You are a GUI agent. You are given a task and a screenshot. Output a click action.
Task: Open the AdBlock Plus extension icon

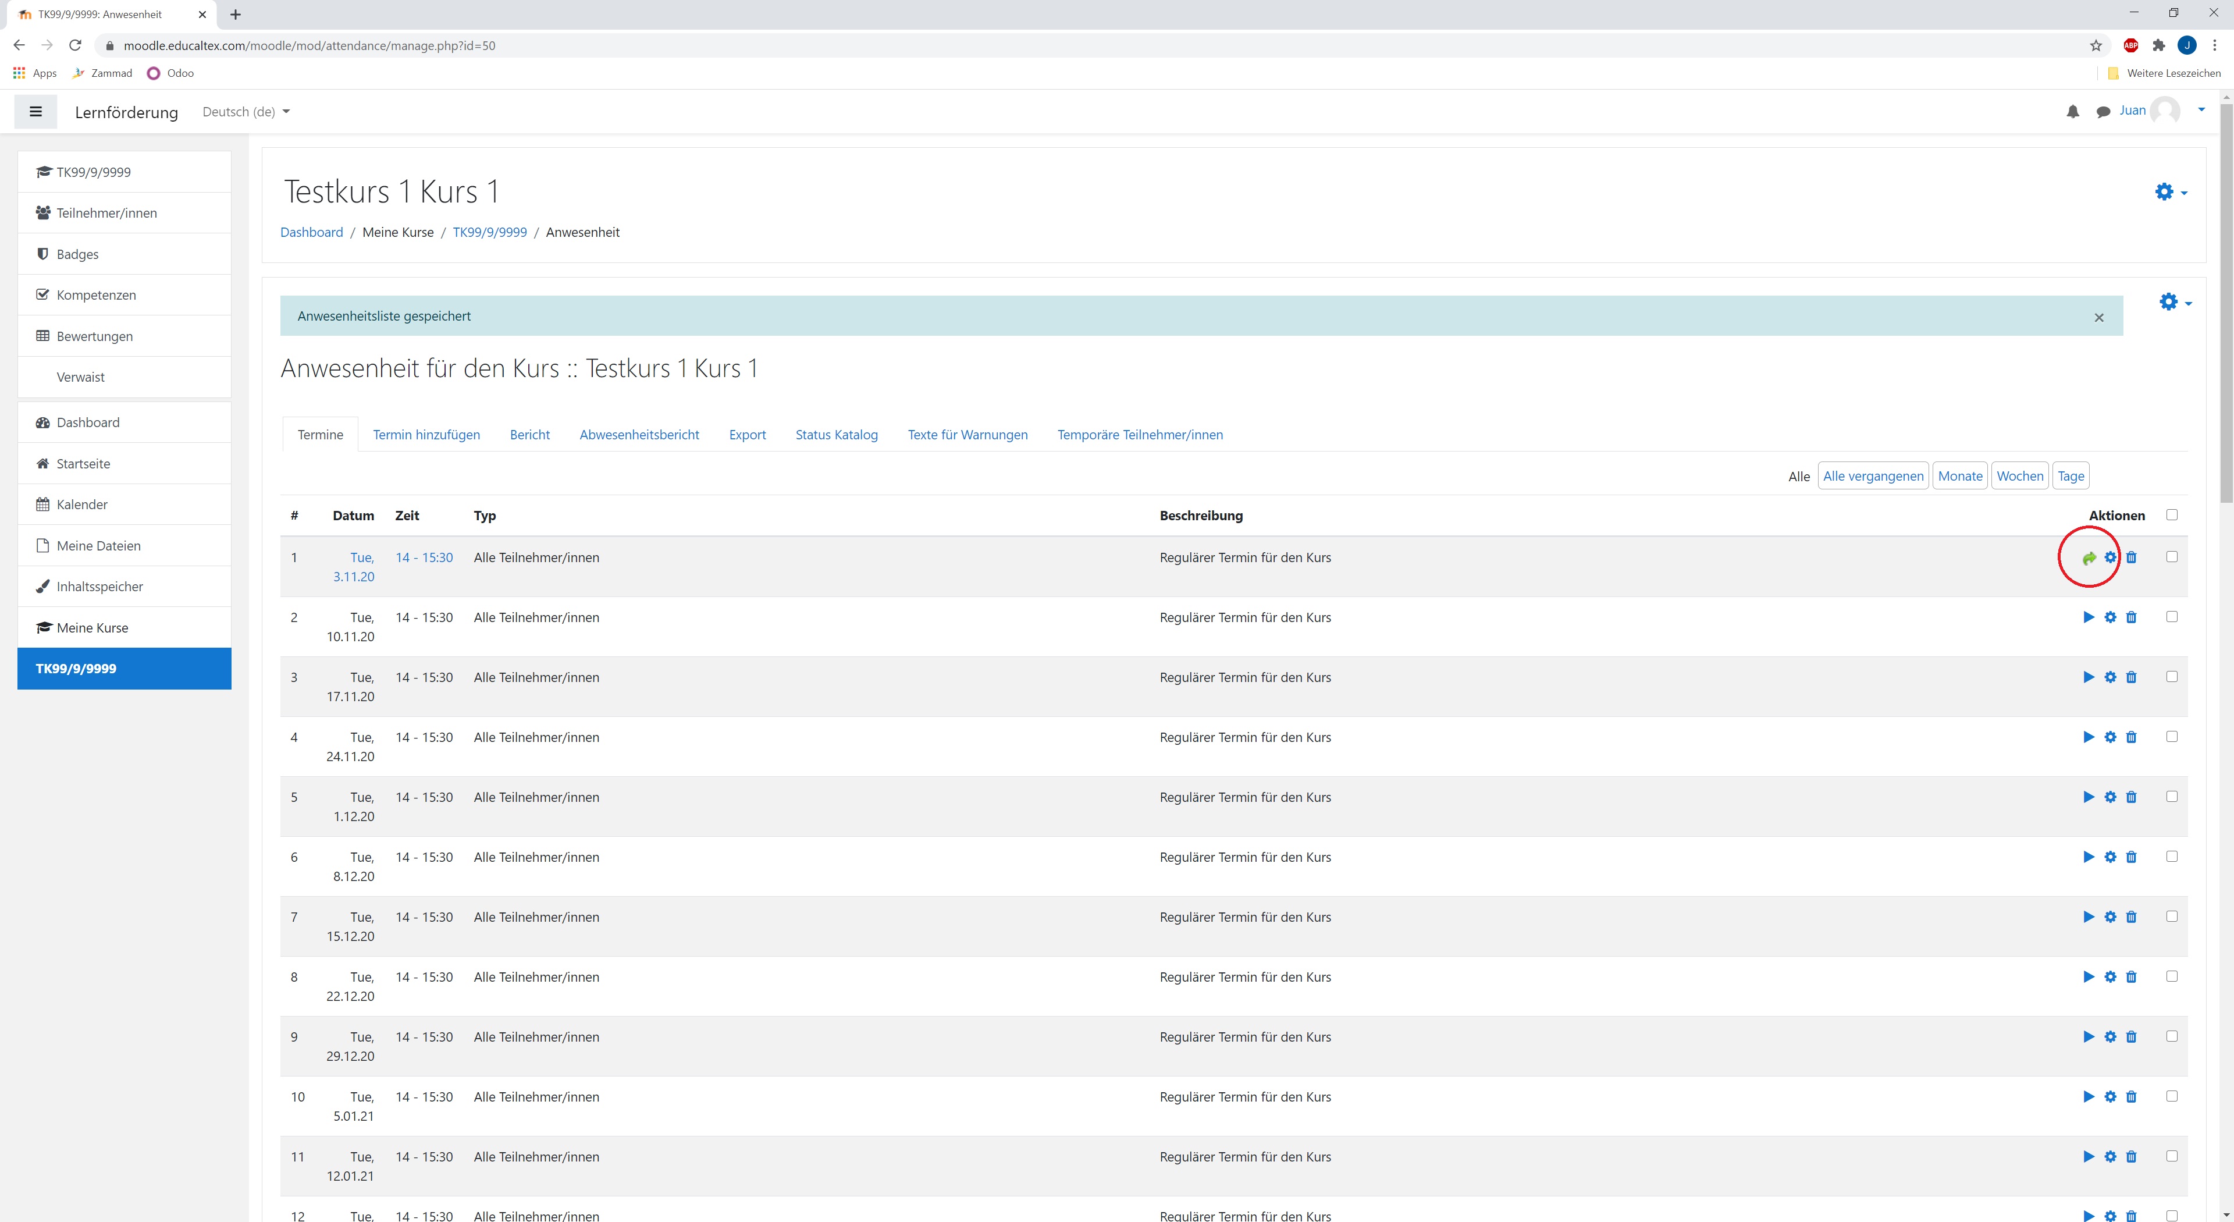[x=2131, y=45]
